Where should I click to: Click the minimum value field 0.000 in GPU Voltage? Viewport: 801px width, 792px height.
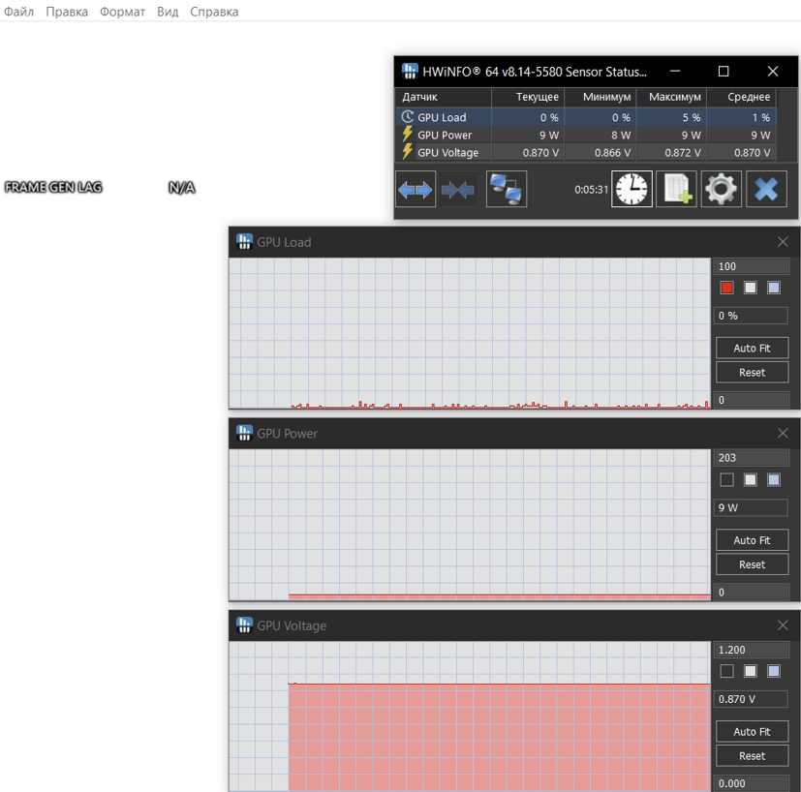pyautogui.click(x=752, y=783)
